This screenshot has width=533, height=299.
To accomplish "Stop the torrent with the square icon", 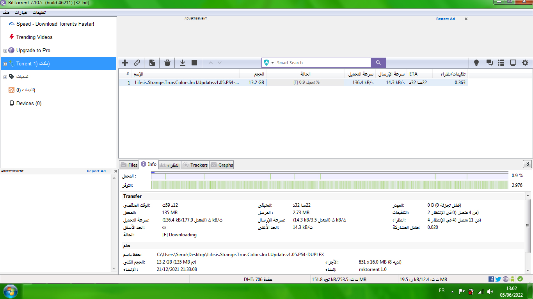I will 194,63.
